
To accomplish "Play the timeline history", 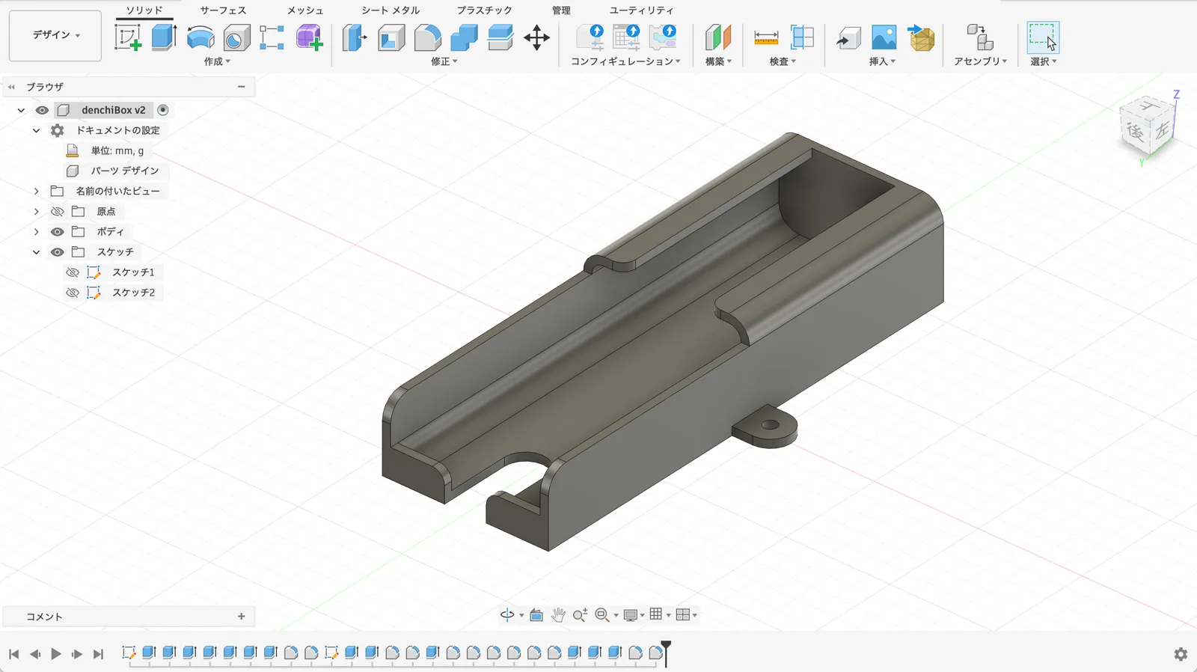I will point(56,654).
